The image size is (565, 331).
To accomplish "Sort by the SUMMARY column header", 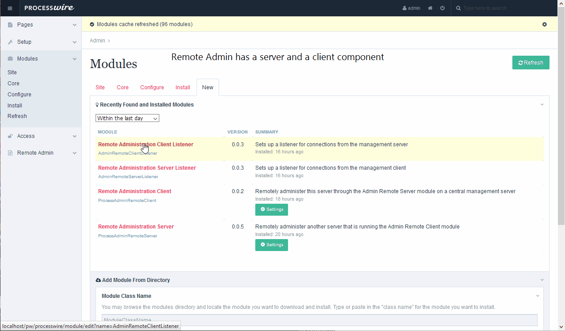I will click(267, 132).
